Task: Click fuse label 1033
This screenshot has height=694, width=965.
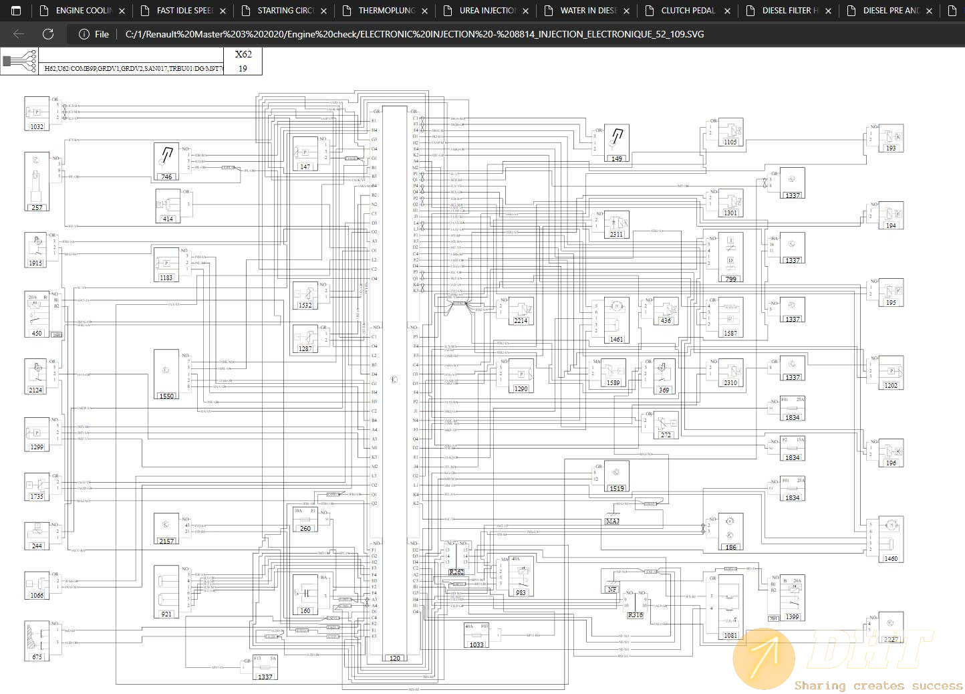Action: point(476,645)
